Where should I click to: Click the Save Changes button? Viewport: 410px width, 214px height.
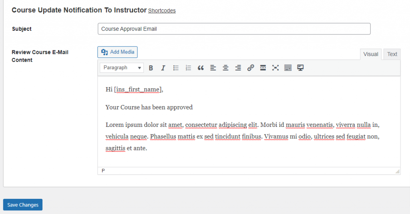point(23,205)
